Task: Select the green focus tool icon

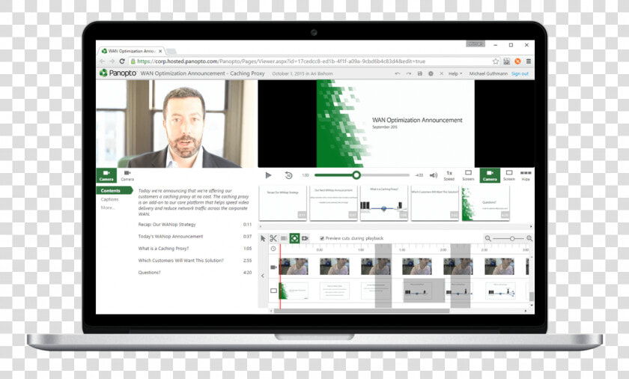Action: [294, 238]
